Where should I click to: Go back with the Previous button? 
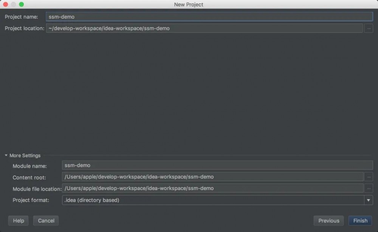click(x=328, y=220)
